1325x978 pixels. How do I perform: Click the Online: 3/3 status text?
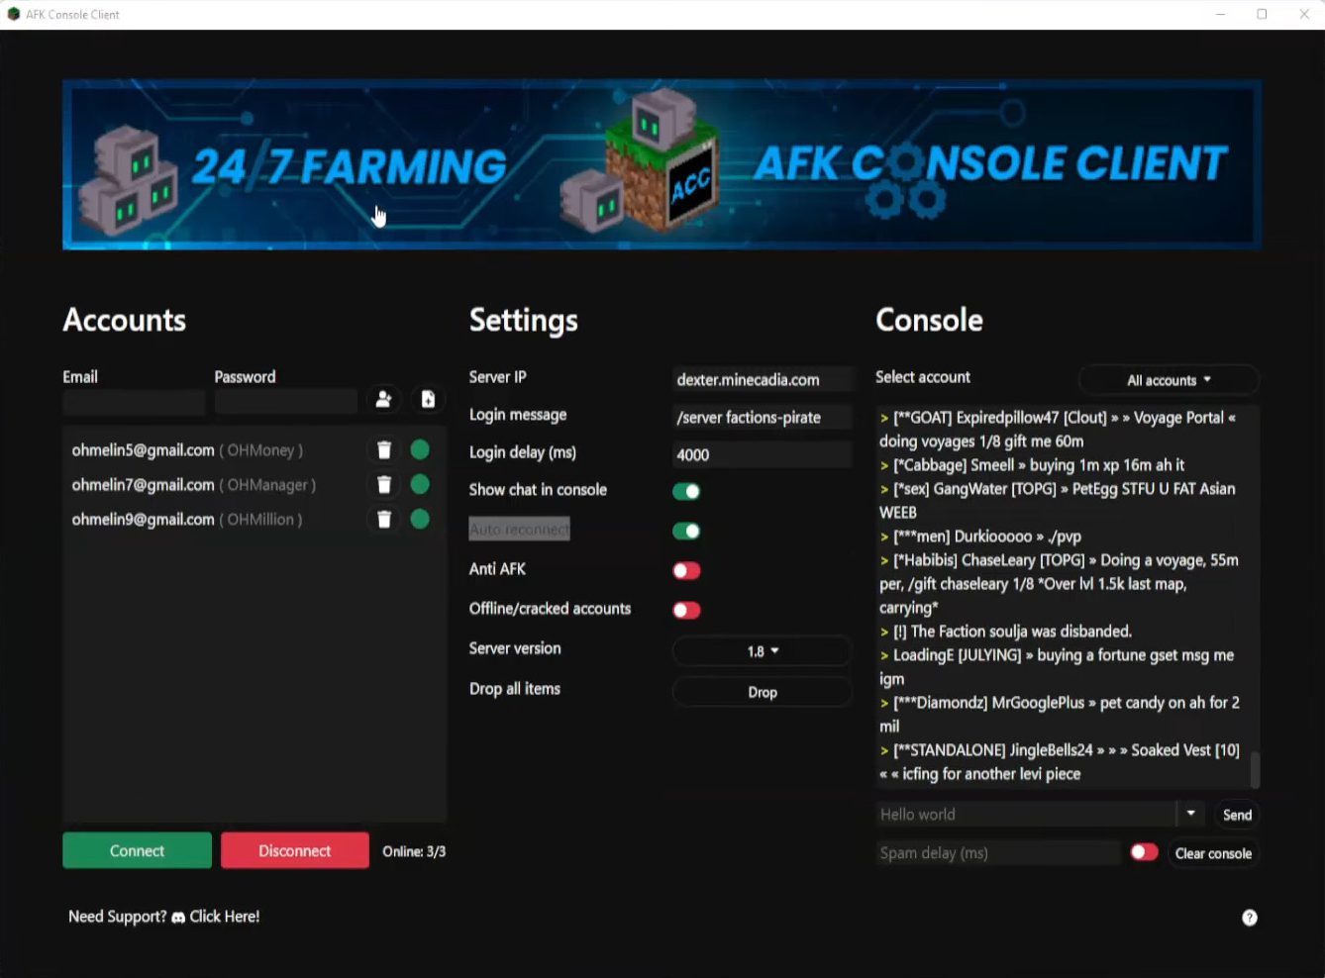pyautogui.click(x=414, y=851)
